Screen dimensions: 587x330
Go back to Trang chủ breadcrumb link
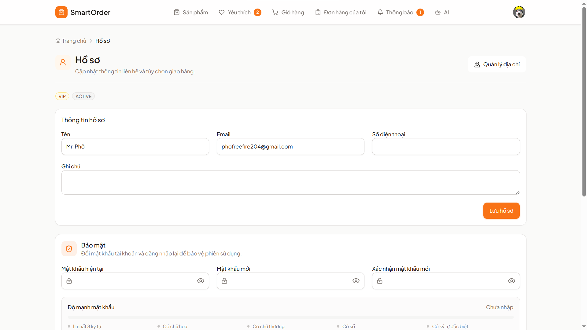[x=74, y=41]
